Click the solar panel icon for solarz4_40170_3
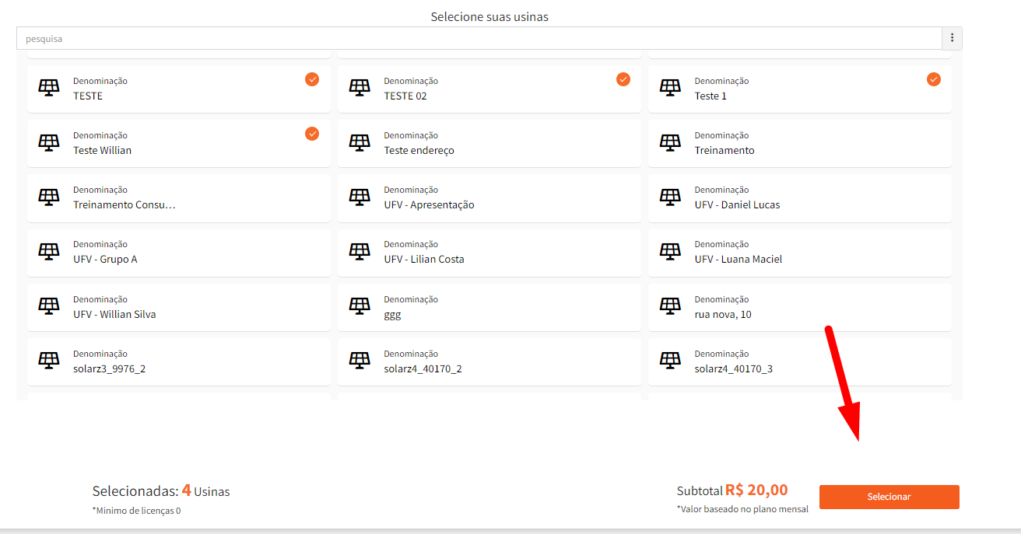This screenshot has width=1021, height=534. coord(670,361)
